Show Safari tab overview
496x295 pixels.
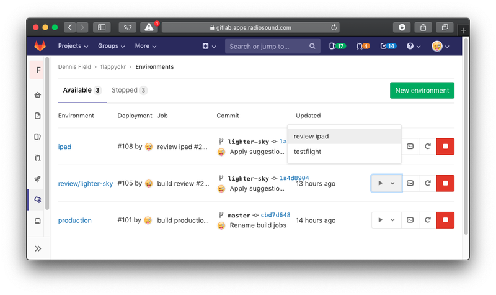coord(445,27)
